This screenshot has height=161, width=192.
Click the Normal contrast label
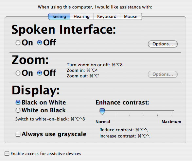pos(103,121)
